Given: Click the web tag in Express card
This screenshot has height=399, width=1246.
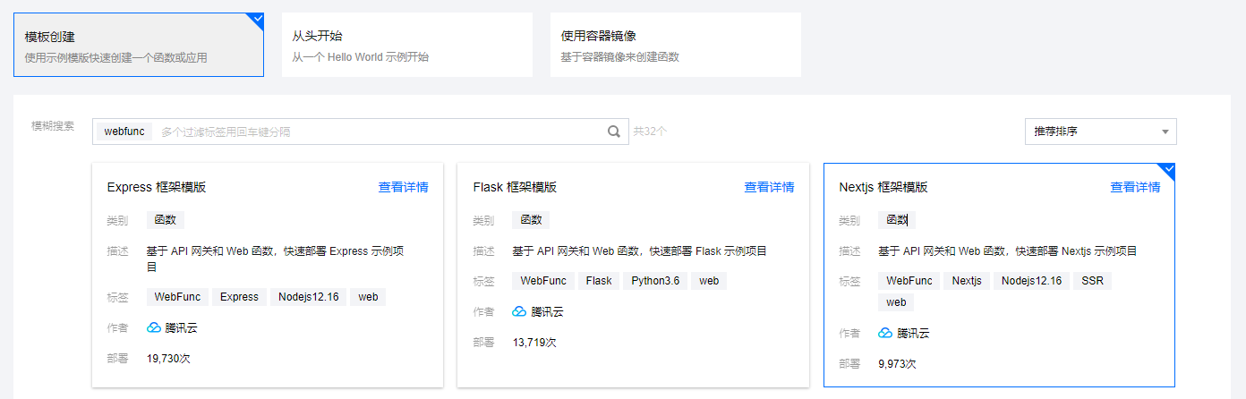Looking at the screenshot, I should 369,297.
